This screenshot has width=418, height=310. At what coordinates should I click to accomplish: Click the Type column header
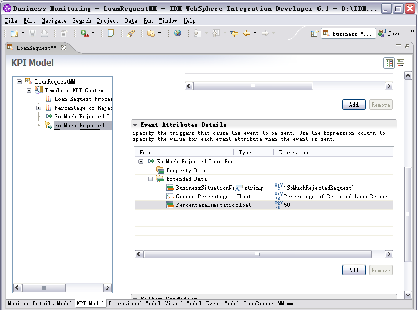[254, 152]
